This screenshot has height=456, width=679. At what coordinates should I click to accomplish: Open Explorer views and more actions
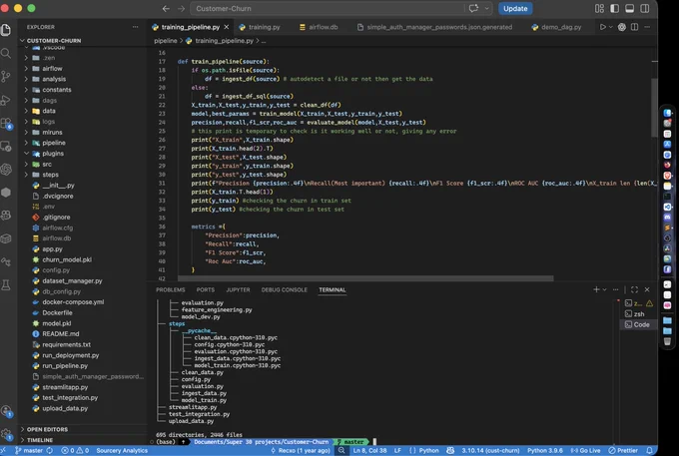pyautogui.click(x=136, y=27)
